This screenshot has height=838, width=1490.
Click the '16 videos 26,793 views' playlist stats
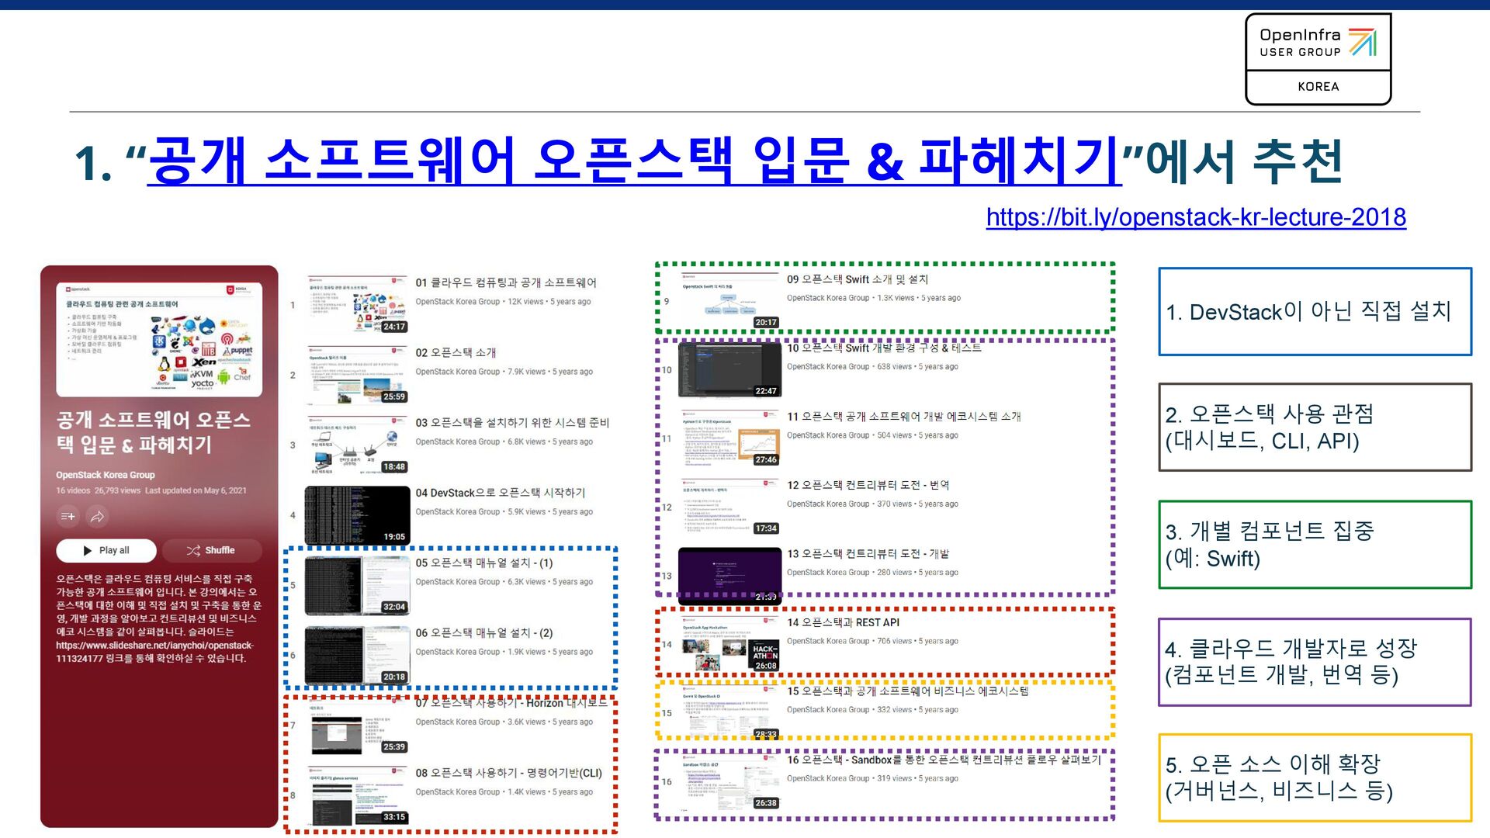pyautogui.click(x=98, y=490)
